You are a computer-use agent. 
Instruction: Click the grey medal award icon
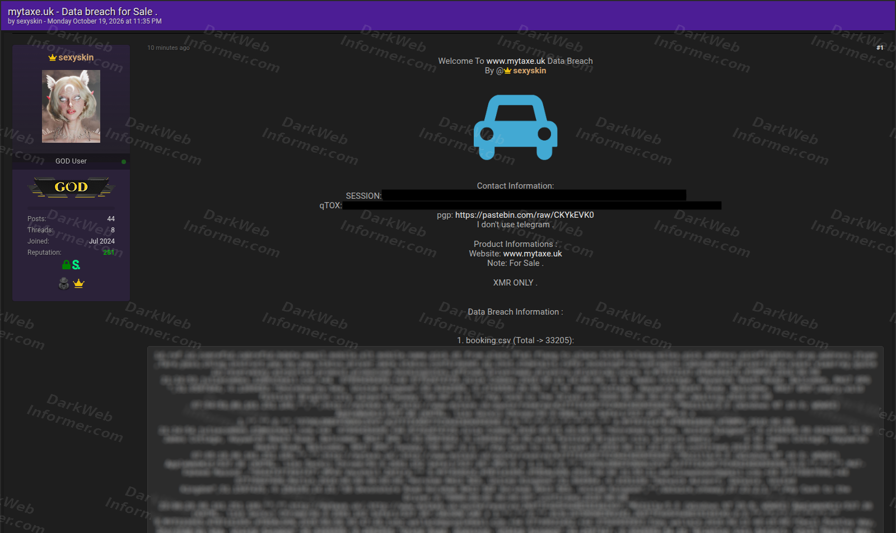coord(64,283)
